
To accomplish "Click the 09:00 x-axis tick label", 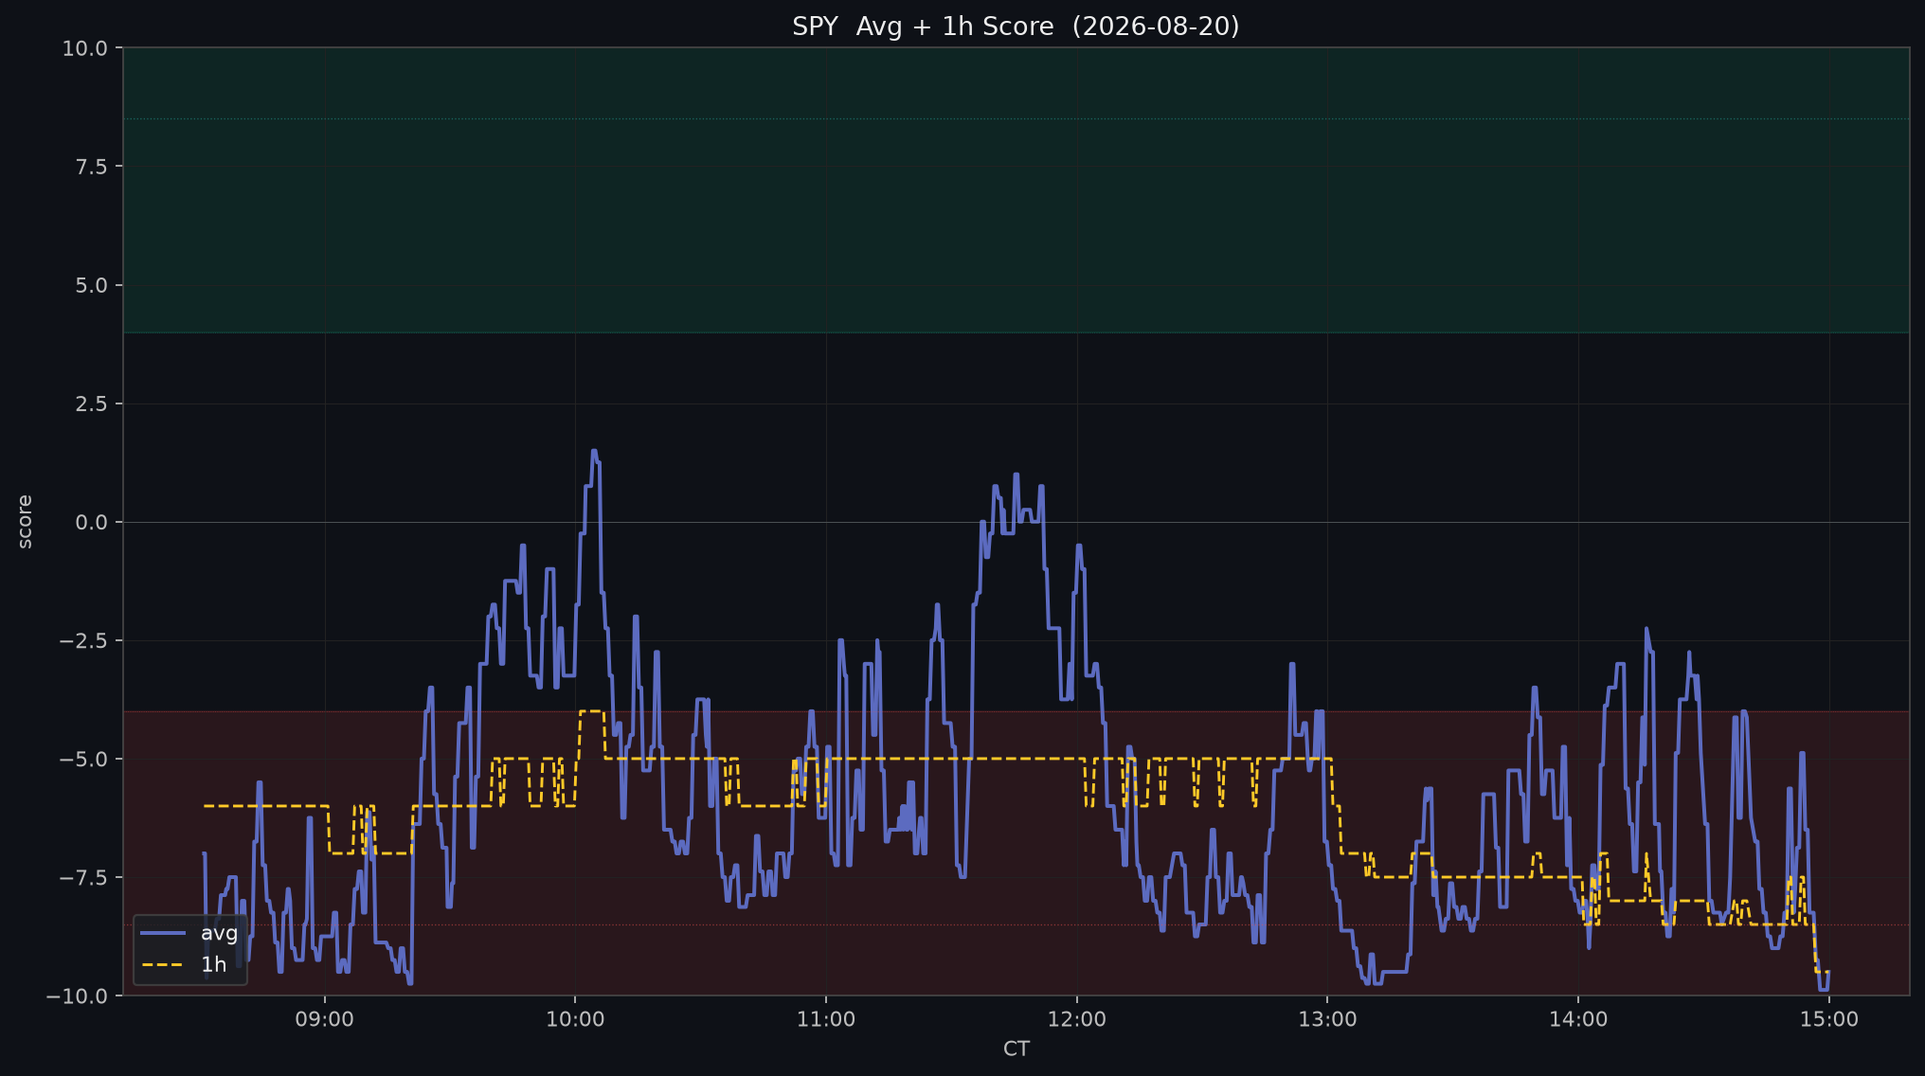I will click(x=325, y=1019).
